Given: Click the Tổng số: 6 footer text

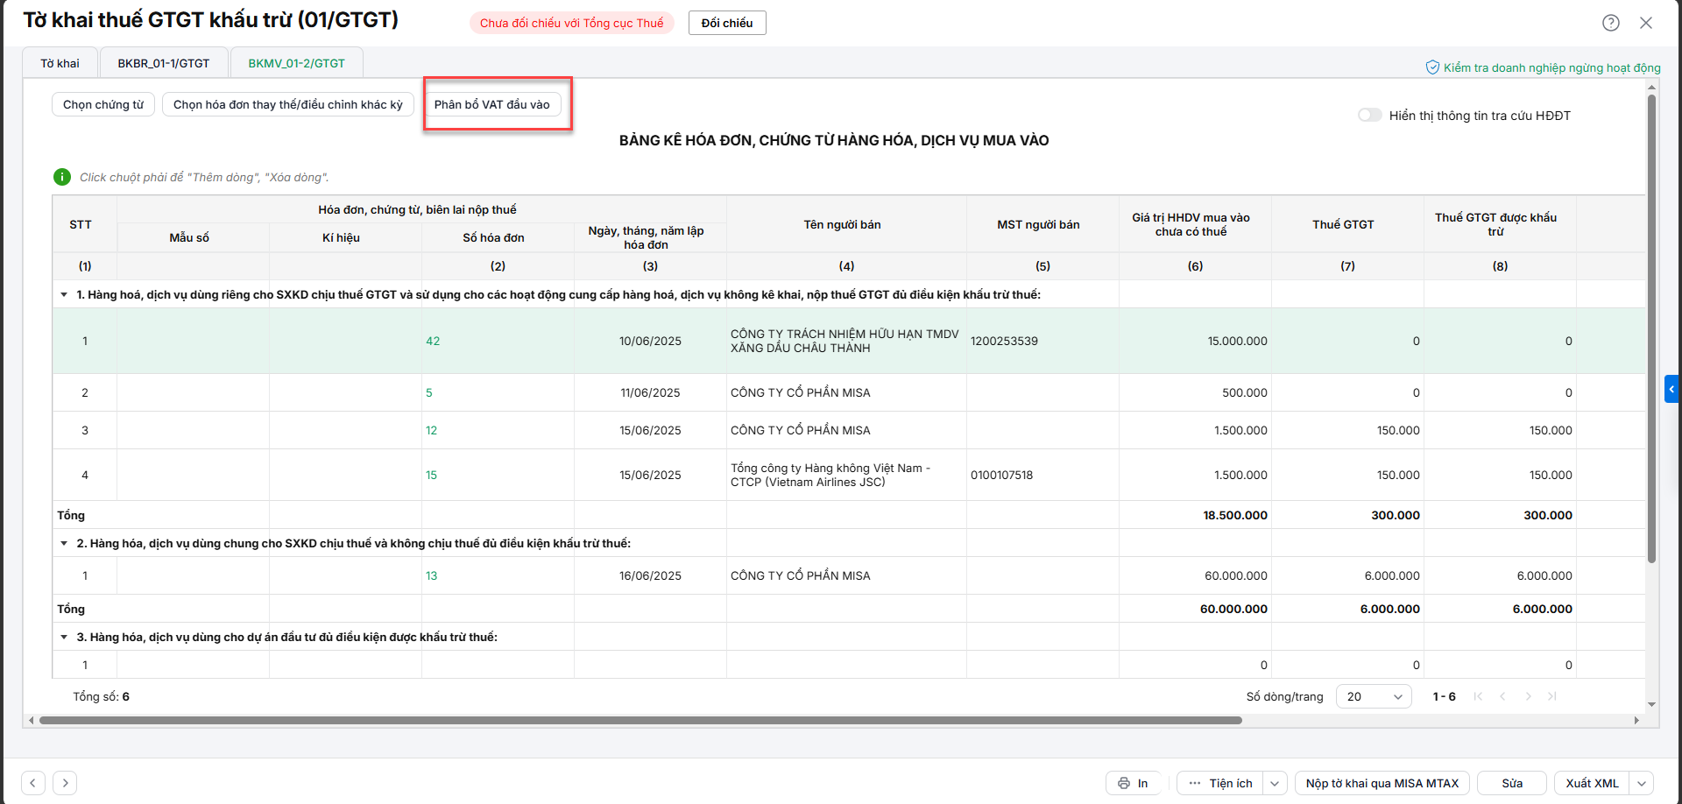Looking at the screenshot, I should pyautogui.click(x=101, y=696).
